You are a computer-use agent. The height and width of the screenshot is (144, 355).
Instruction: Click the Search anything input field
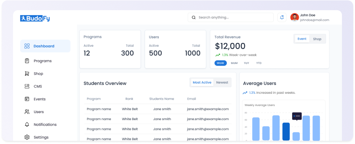pos(233,17)
